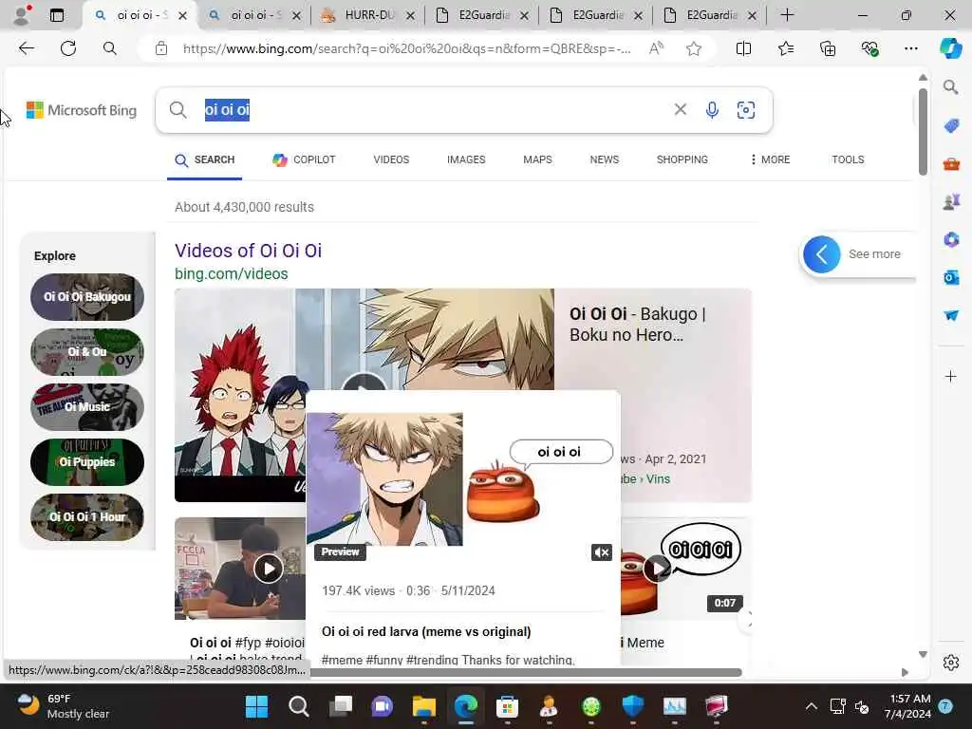The image size is (972, 729).
Task: Switch to the IMAGES tab
Action: pos(466,159)
